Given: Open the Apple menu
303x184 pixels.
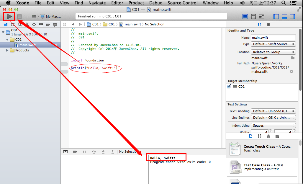Looking at the screenshot, I should click(8, 3).
